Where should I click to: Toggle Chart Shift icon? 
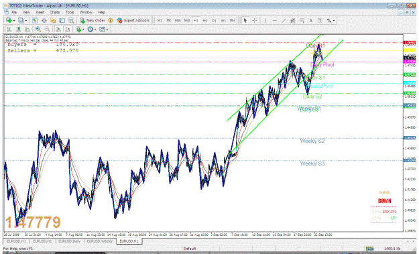68,29
